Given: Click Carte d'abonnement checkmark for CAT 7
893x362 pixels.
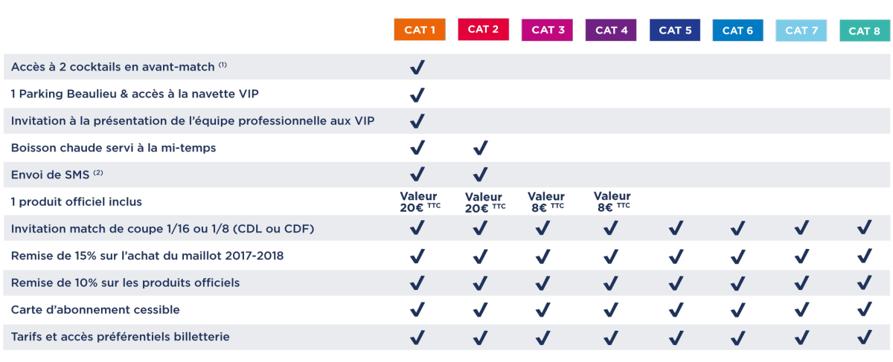Looking at the screenshot, I should click(801, 309).
